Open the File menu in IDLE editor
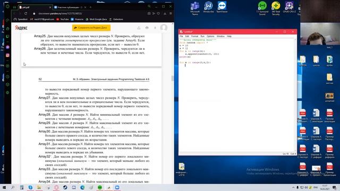Viewport: 340px width, 191px height. [181, 36]
